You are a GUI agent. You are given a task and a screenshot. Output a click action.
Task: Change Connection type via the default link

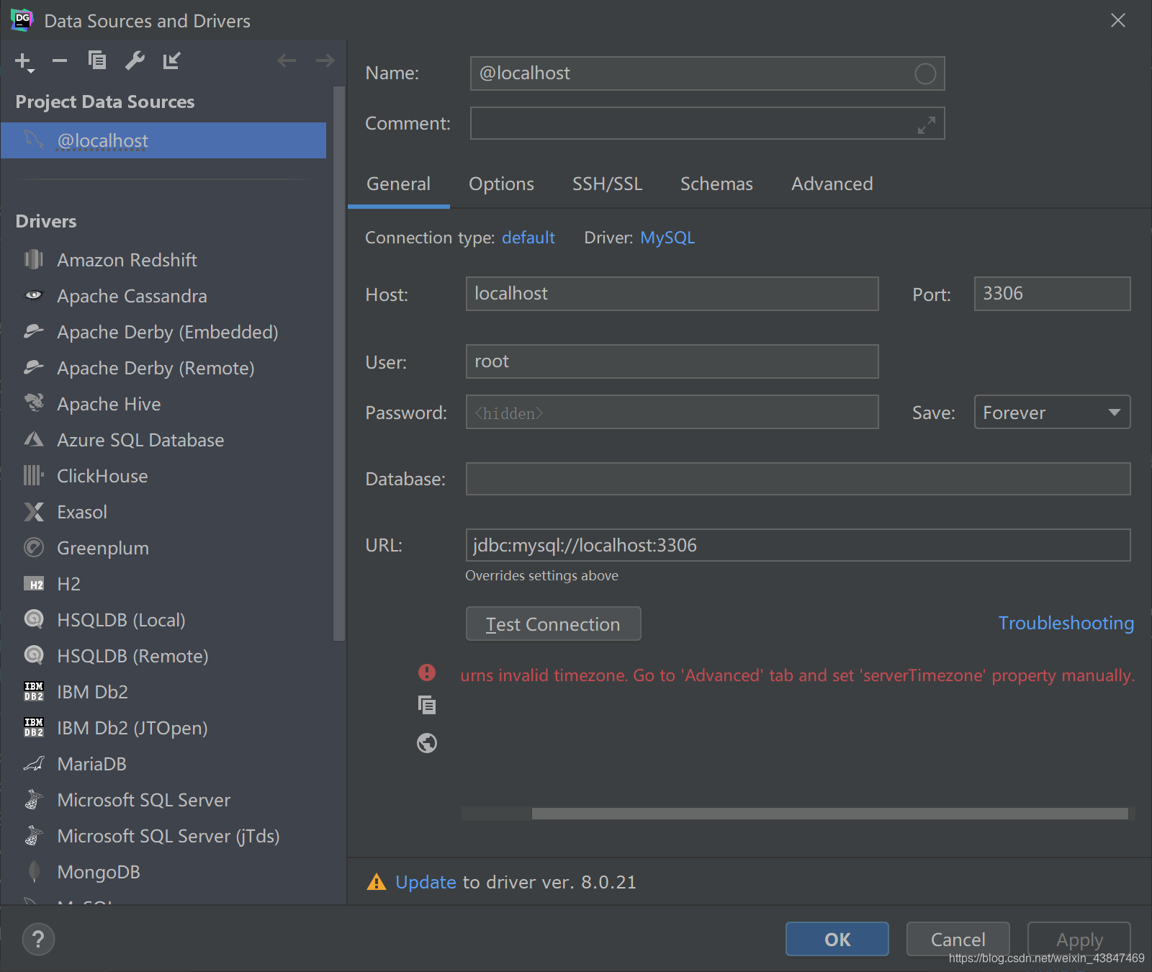click(528, 238)
